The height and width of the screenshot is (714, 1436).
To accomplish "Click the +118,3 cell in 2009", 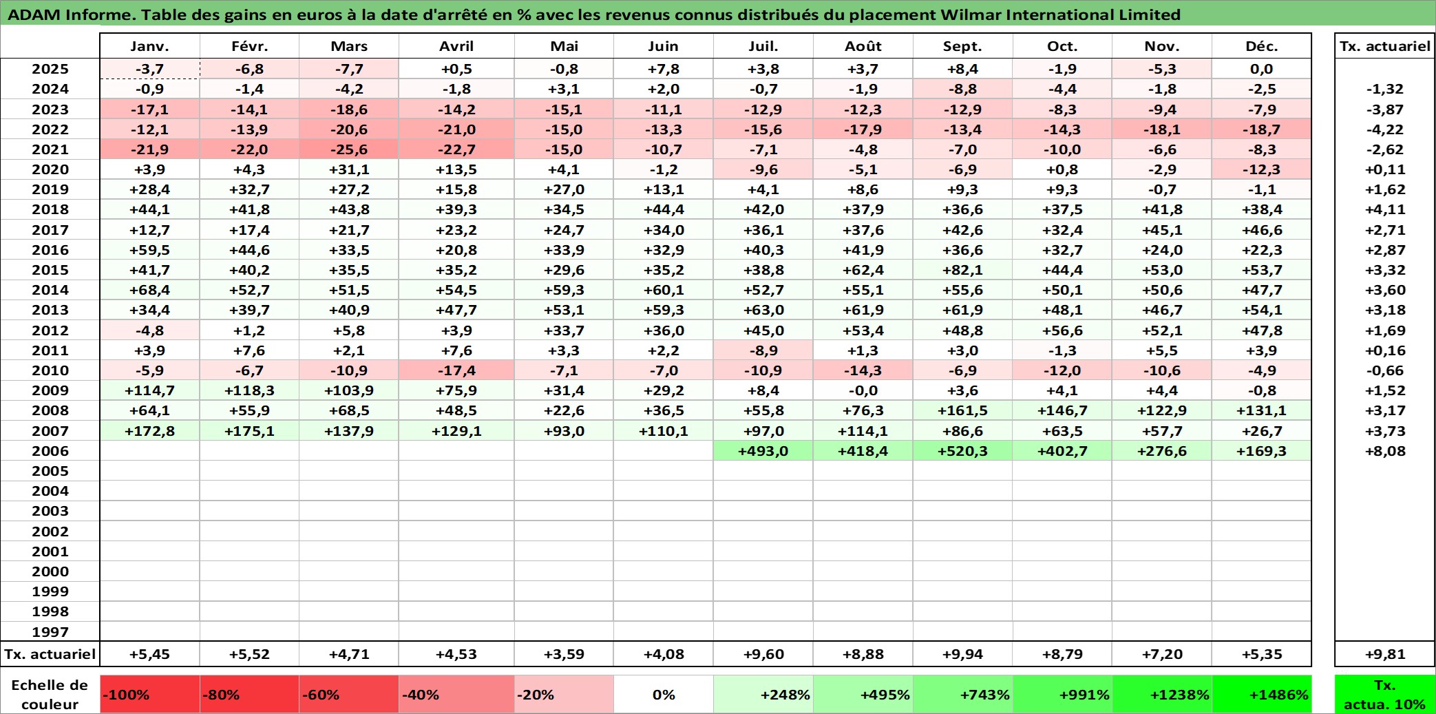I will (249, 390).
